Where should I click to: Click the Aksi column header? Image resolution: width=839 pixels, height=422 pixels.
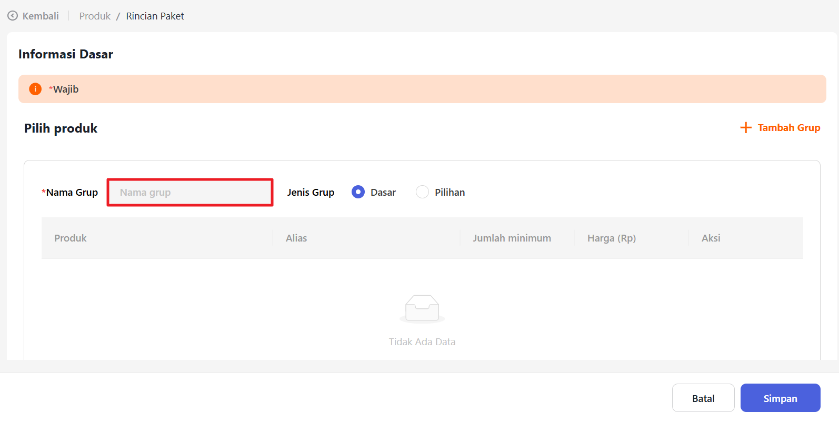711,238
